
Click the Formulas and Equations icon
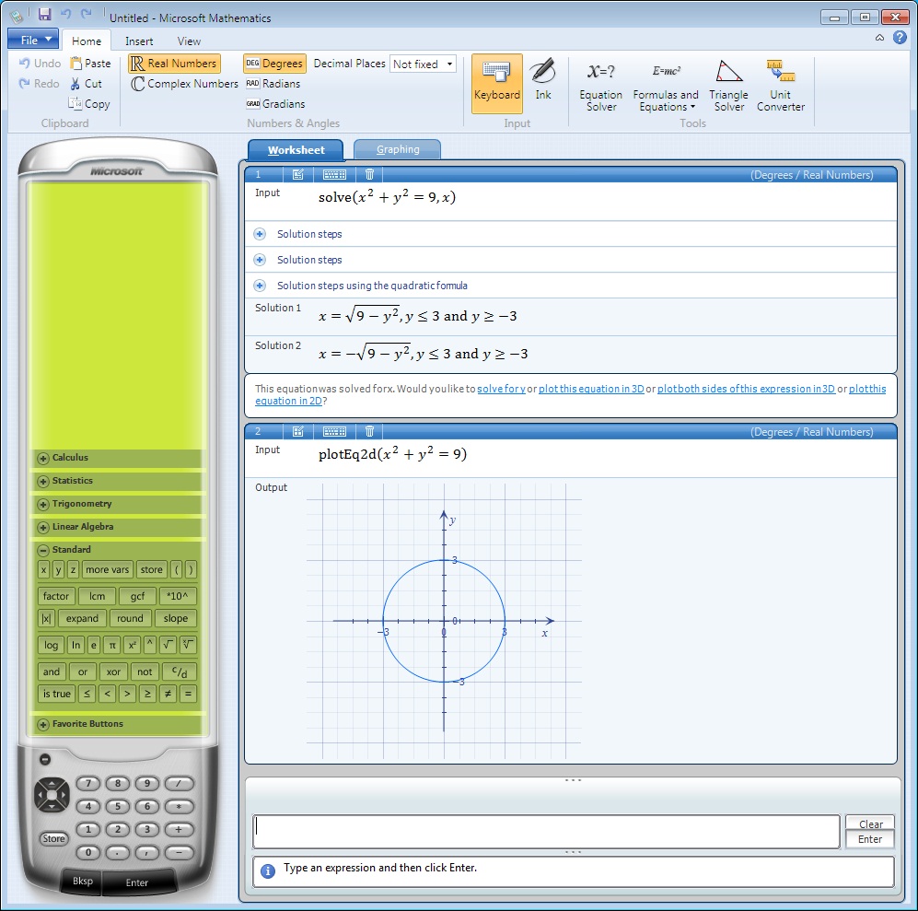click(666, 84)
